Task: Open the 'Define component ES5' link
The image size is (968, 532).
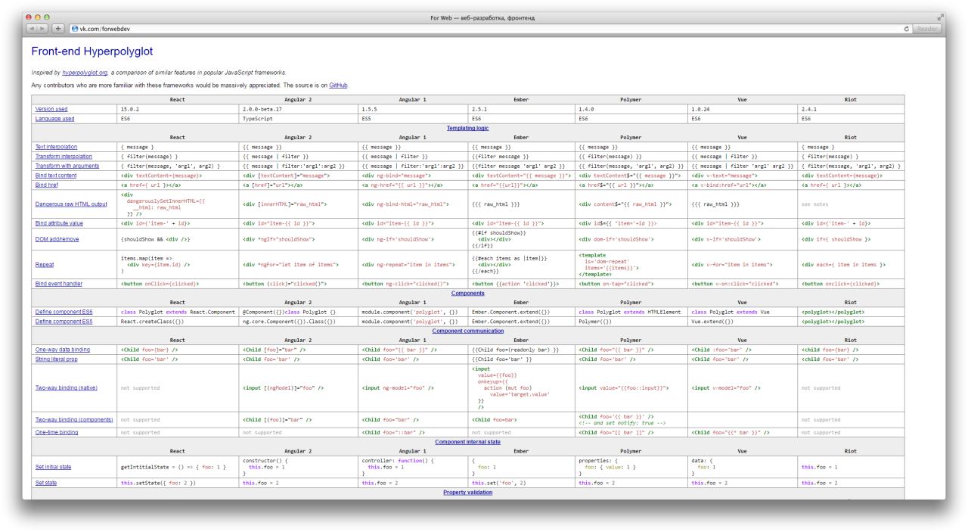Action: 64,321
